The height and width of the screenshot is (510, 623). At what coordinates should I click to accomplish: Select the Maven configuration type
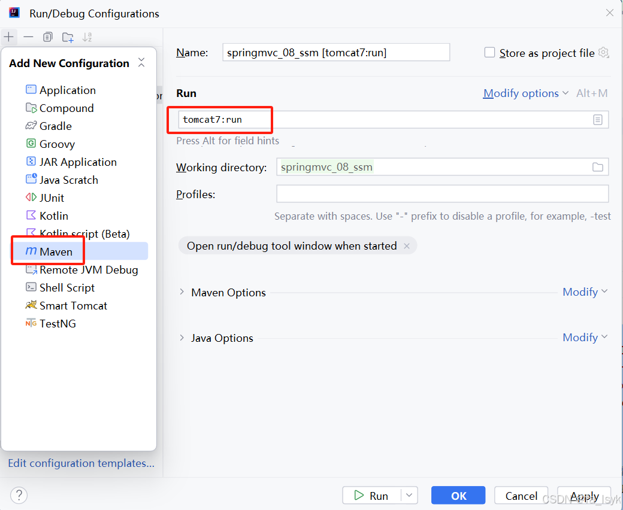(x=78, y=251)
